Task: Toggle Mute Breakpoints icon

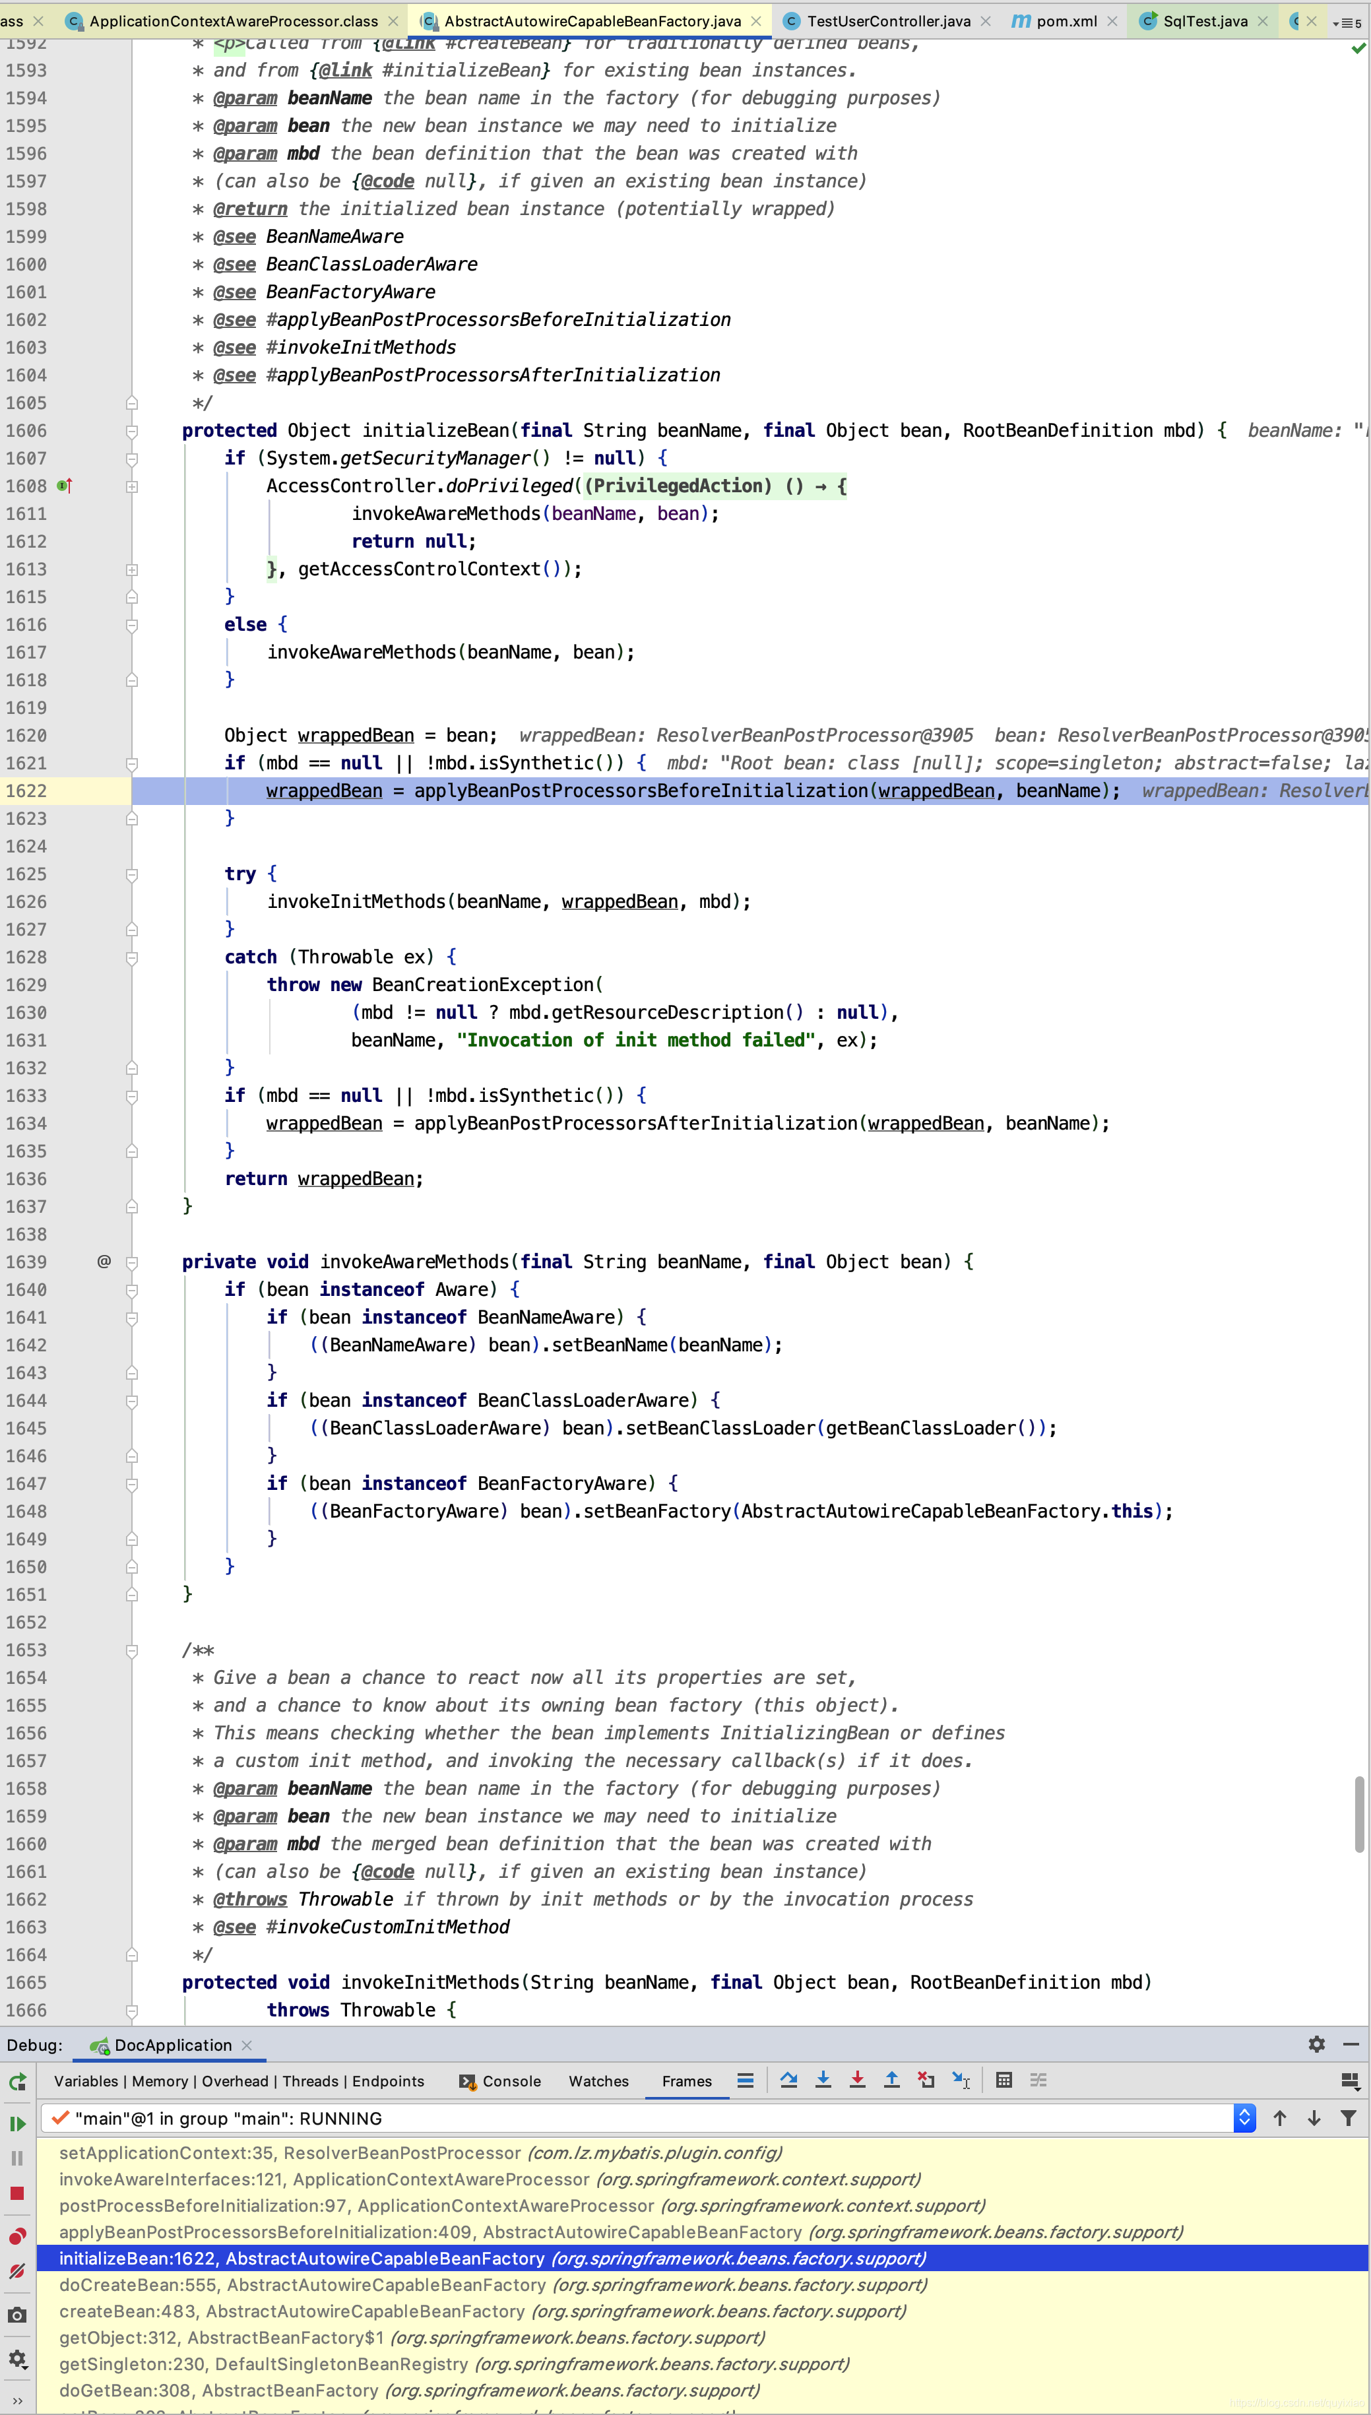Action: point(17,2271)
